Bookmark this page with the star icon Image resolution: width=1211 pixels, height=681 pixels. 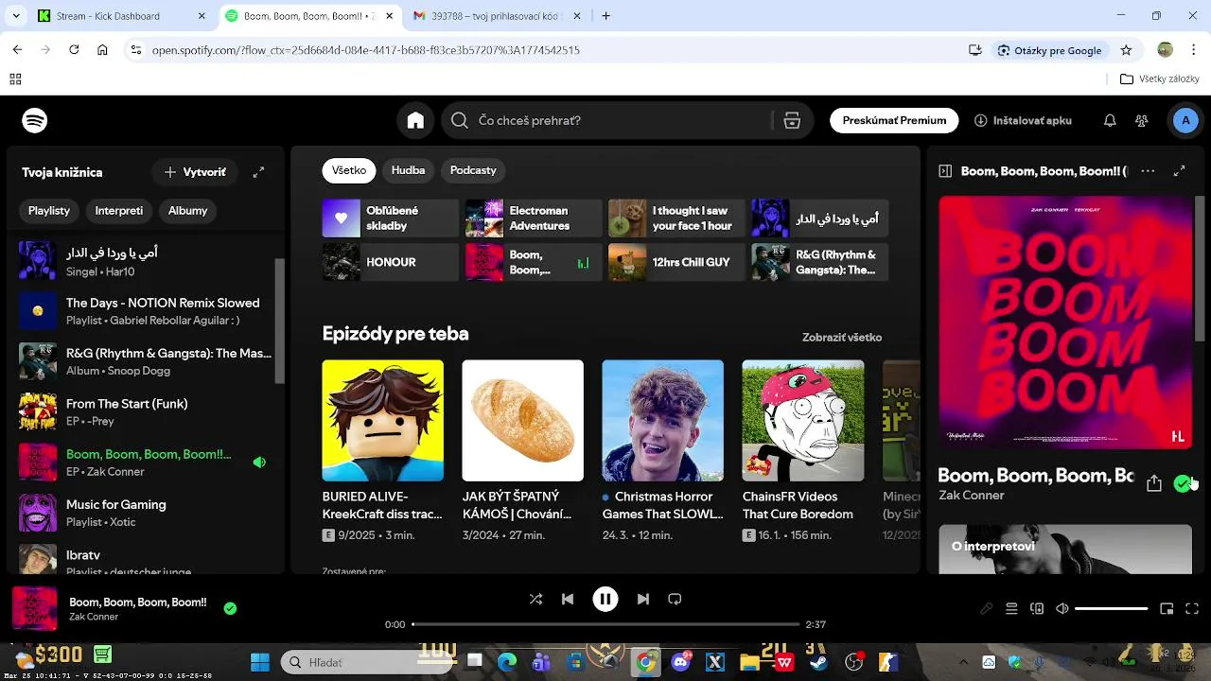(1126, 50)
